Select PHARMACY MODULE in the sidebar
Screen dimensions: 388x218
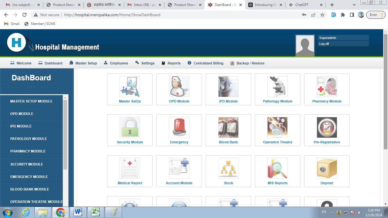28,151
